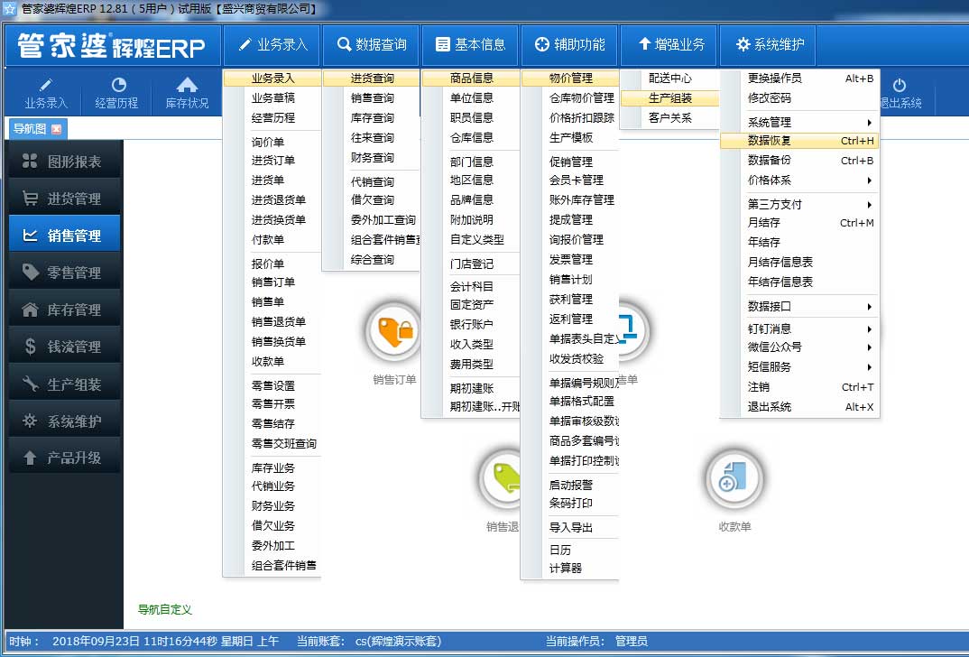Select 数据备份 menu entry
The height and width of the screenshot is (657, 969).
tap(799, 160)
